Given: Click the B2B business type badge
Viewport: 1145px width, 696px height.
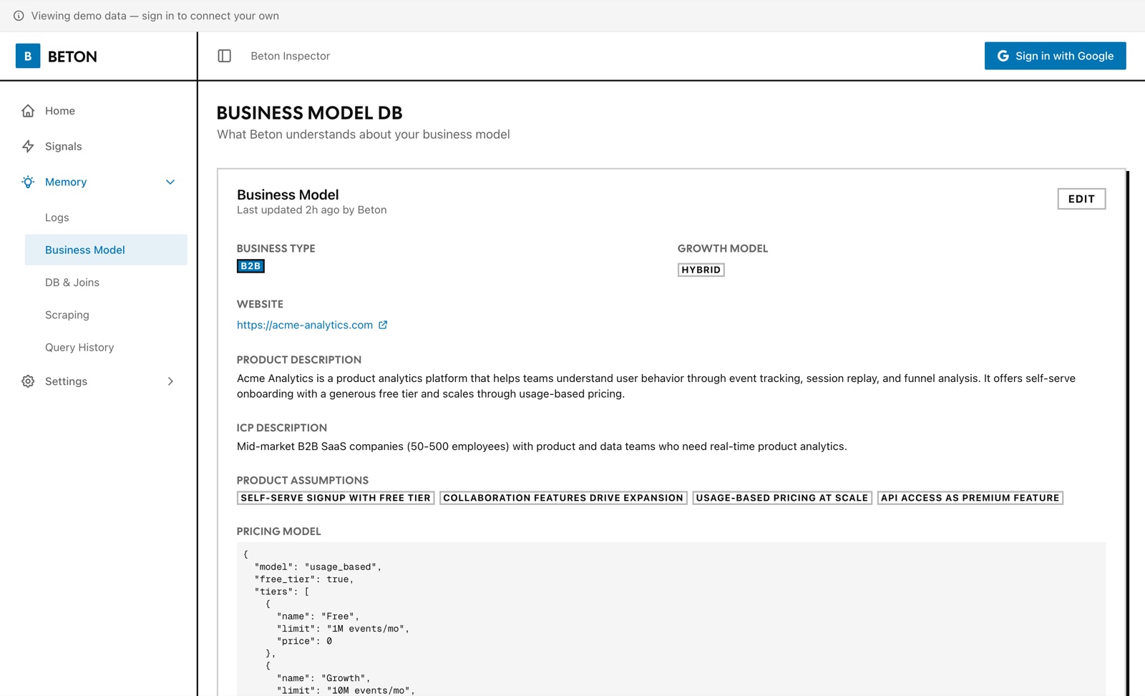Looking at the screenshot, I should click(x=250, y=266).
